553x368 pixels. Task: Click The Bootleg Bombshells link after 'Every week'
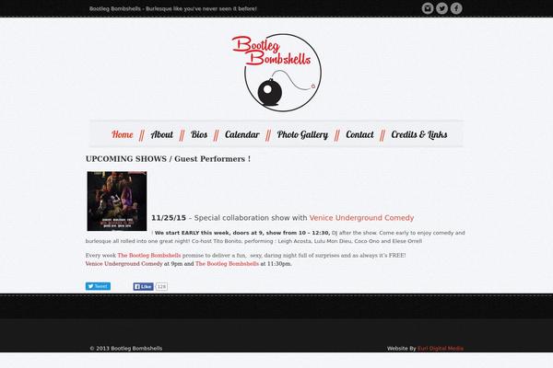[x=149, y=256]
